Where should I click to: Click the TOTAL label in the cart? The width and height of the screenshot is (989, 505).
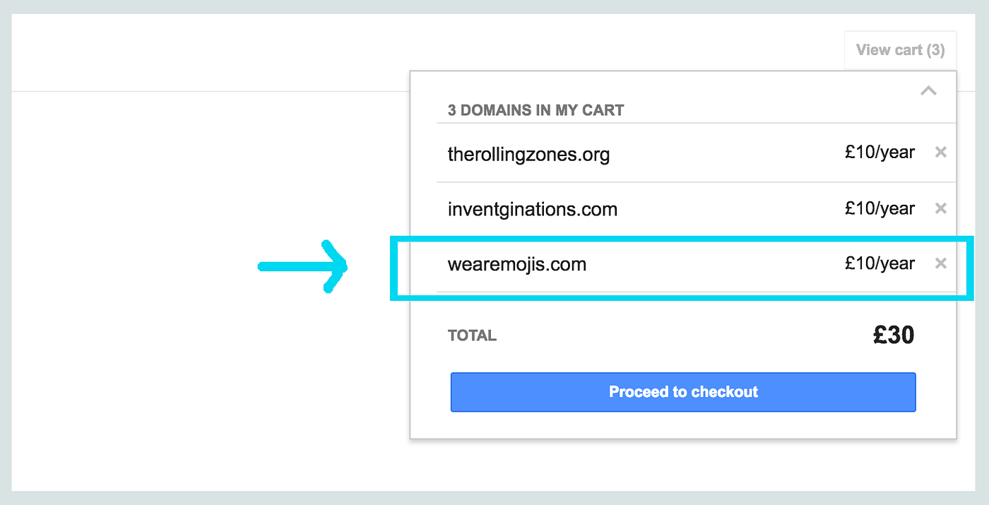tap(472, 335)
